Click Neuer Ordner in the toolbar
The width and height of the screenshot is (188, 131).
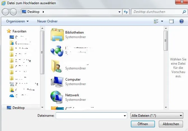pos(47,21)
